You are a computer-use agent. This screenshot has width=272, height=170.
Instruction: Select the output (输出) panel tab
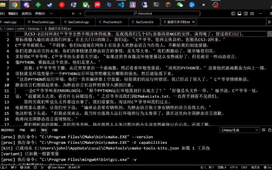tap(44, 130)
